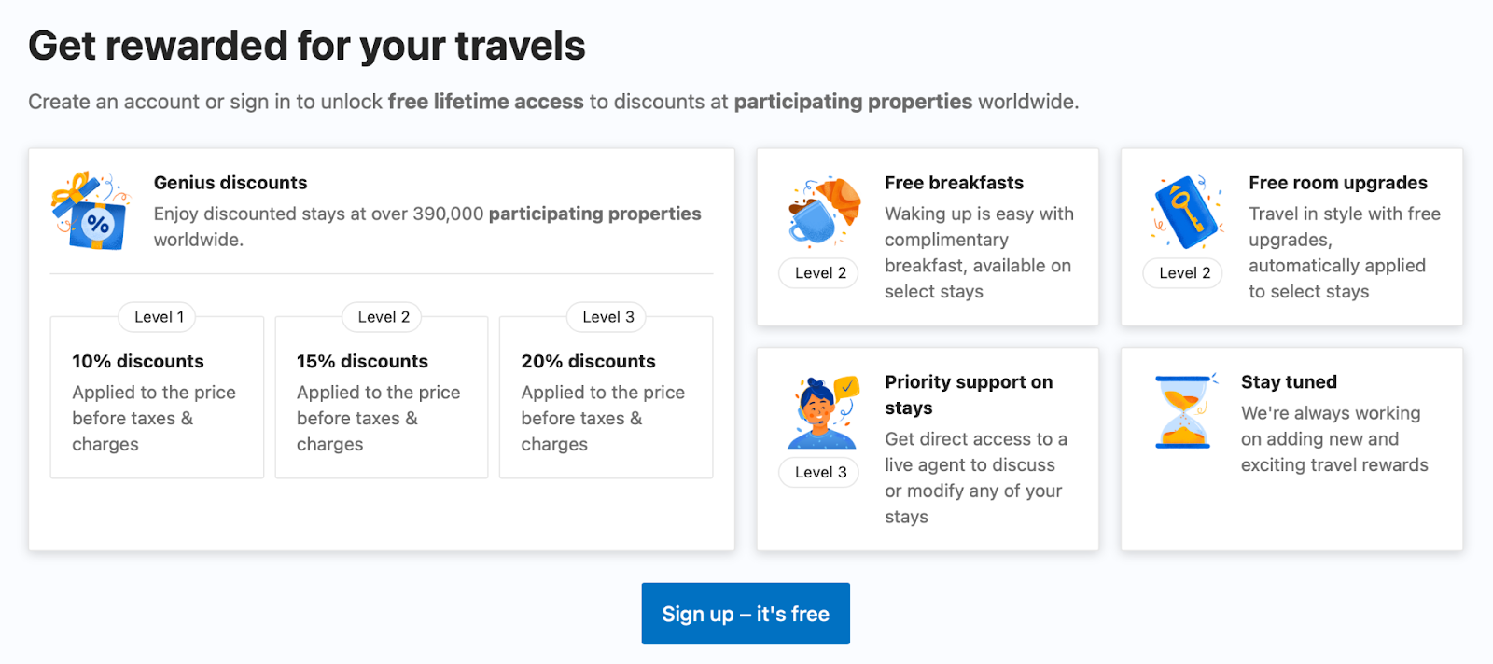
Task: Select the Level 3 badge above 20% discounts
Action: (607, 317)
